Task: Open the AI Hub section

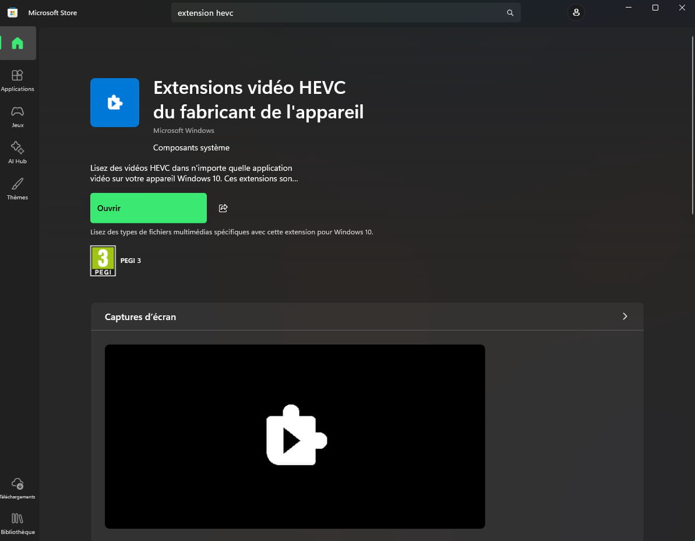Action: click(x=17, y=153)
